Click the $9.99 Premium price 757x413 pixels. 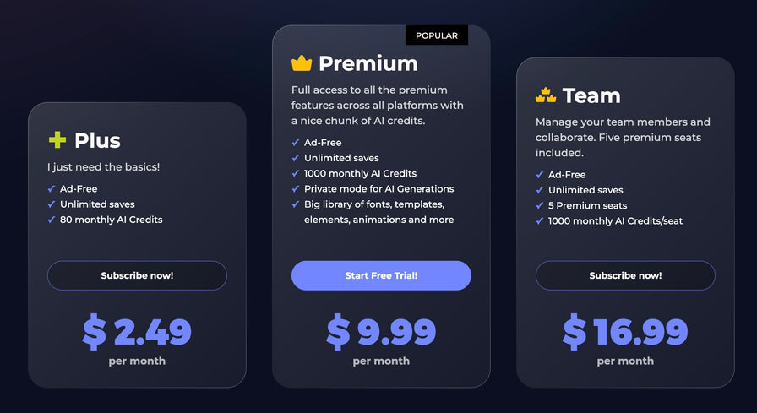tap(381, 332)
